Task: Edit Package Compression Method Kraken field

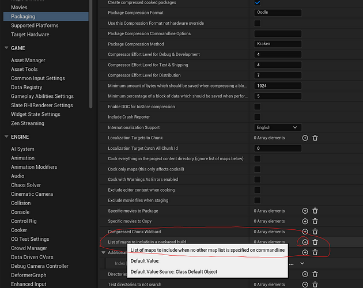Action: point(278,44)
